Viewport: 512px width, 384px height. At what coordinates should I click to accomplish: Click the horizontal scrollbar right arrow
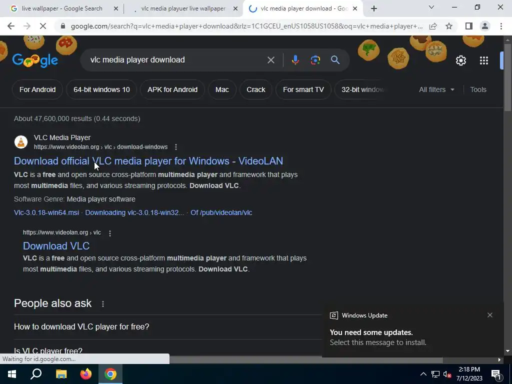click(x=499, y=360)
